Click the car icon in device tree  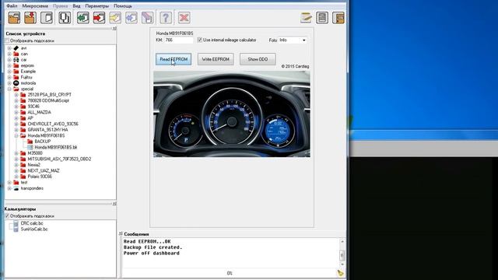pyautogui.click(x=16, y=60)
